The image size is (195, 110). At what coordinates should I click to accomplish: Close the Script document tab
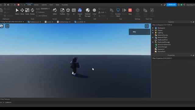[52, 22]
